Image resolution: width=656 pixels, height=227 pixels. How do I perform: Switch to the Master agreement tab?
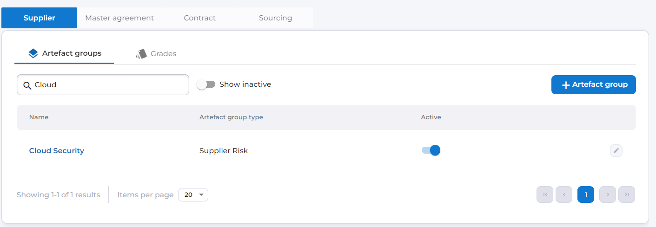click(119, 18)
